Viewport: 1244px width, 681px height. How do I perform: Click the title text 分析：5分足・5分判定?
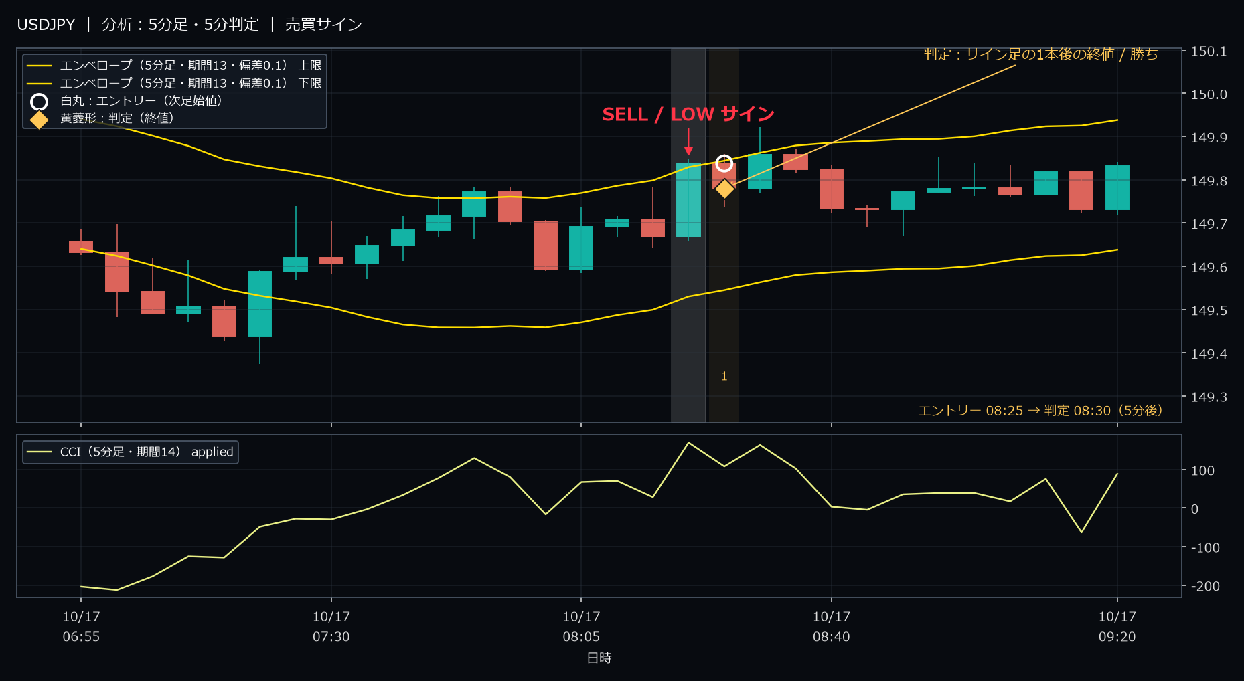(180, 25)
